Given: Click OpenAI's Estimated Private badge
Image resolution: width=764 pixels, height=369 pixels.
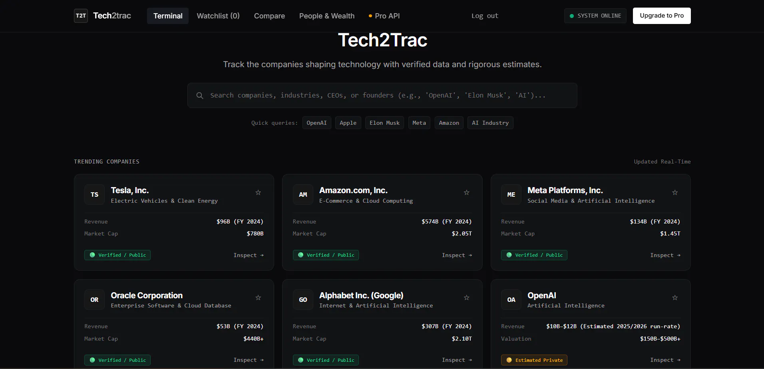Looking at the screenshot, I should click(534, 360).
